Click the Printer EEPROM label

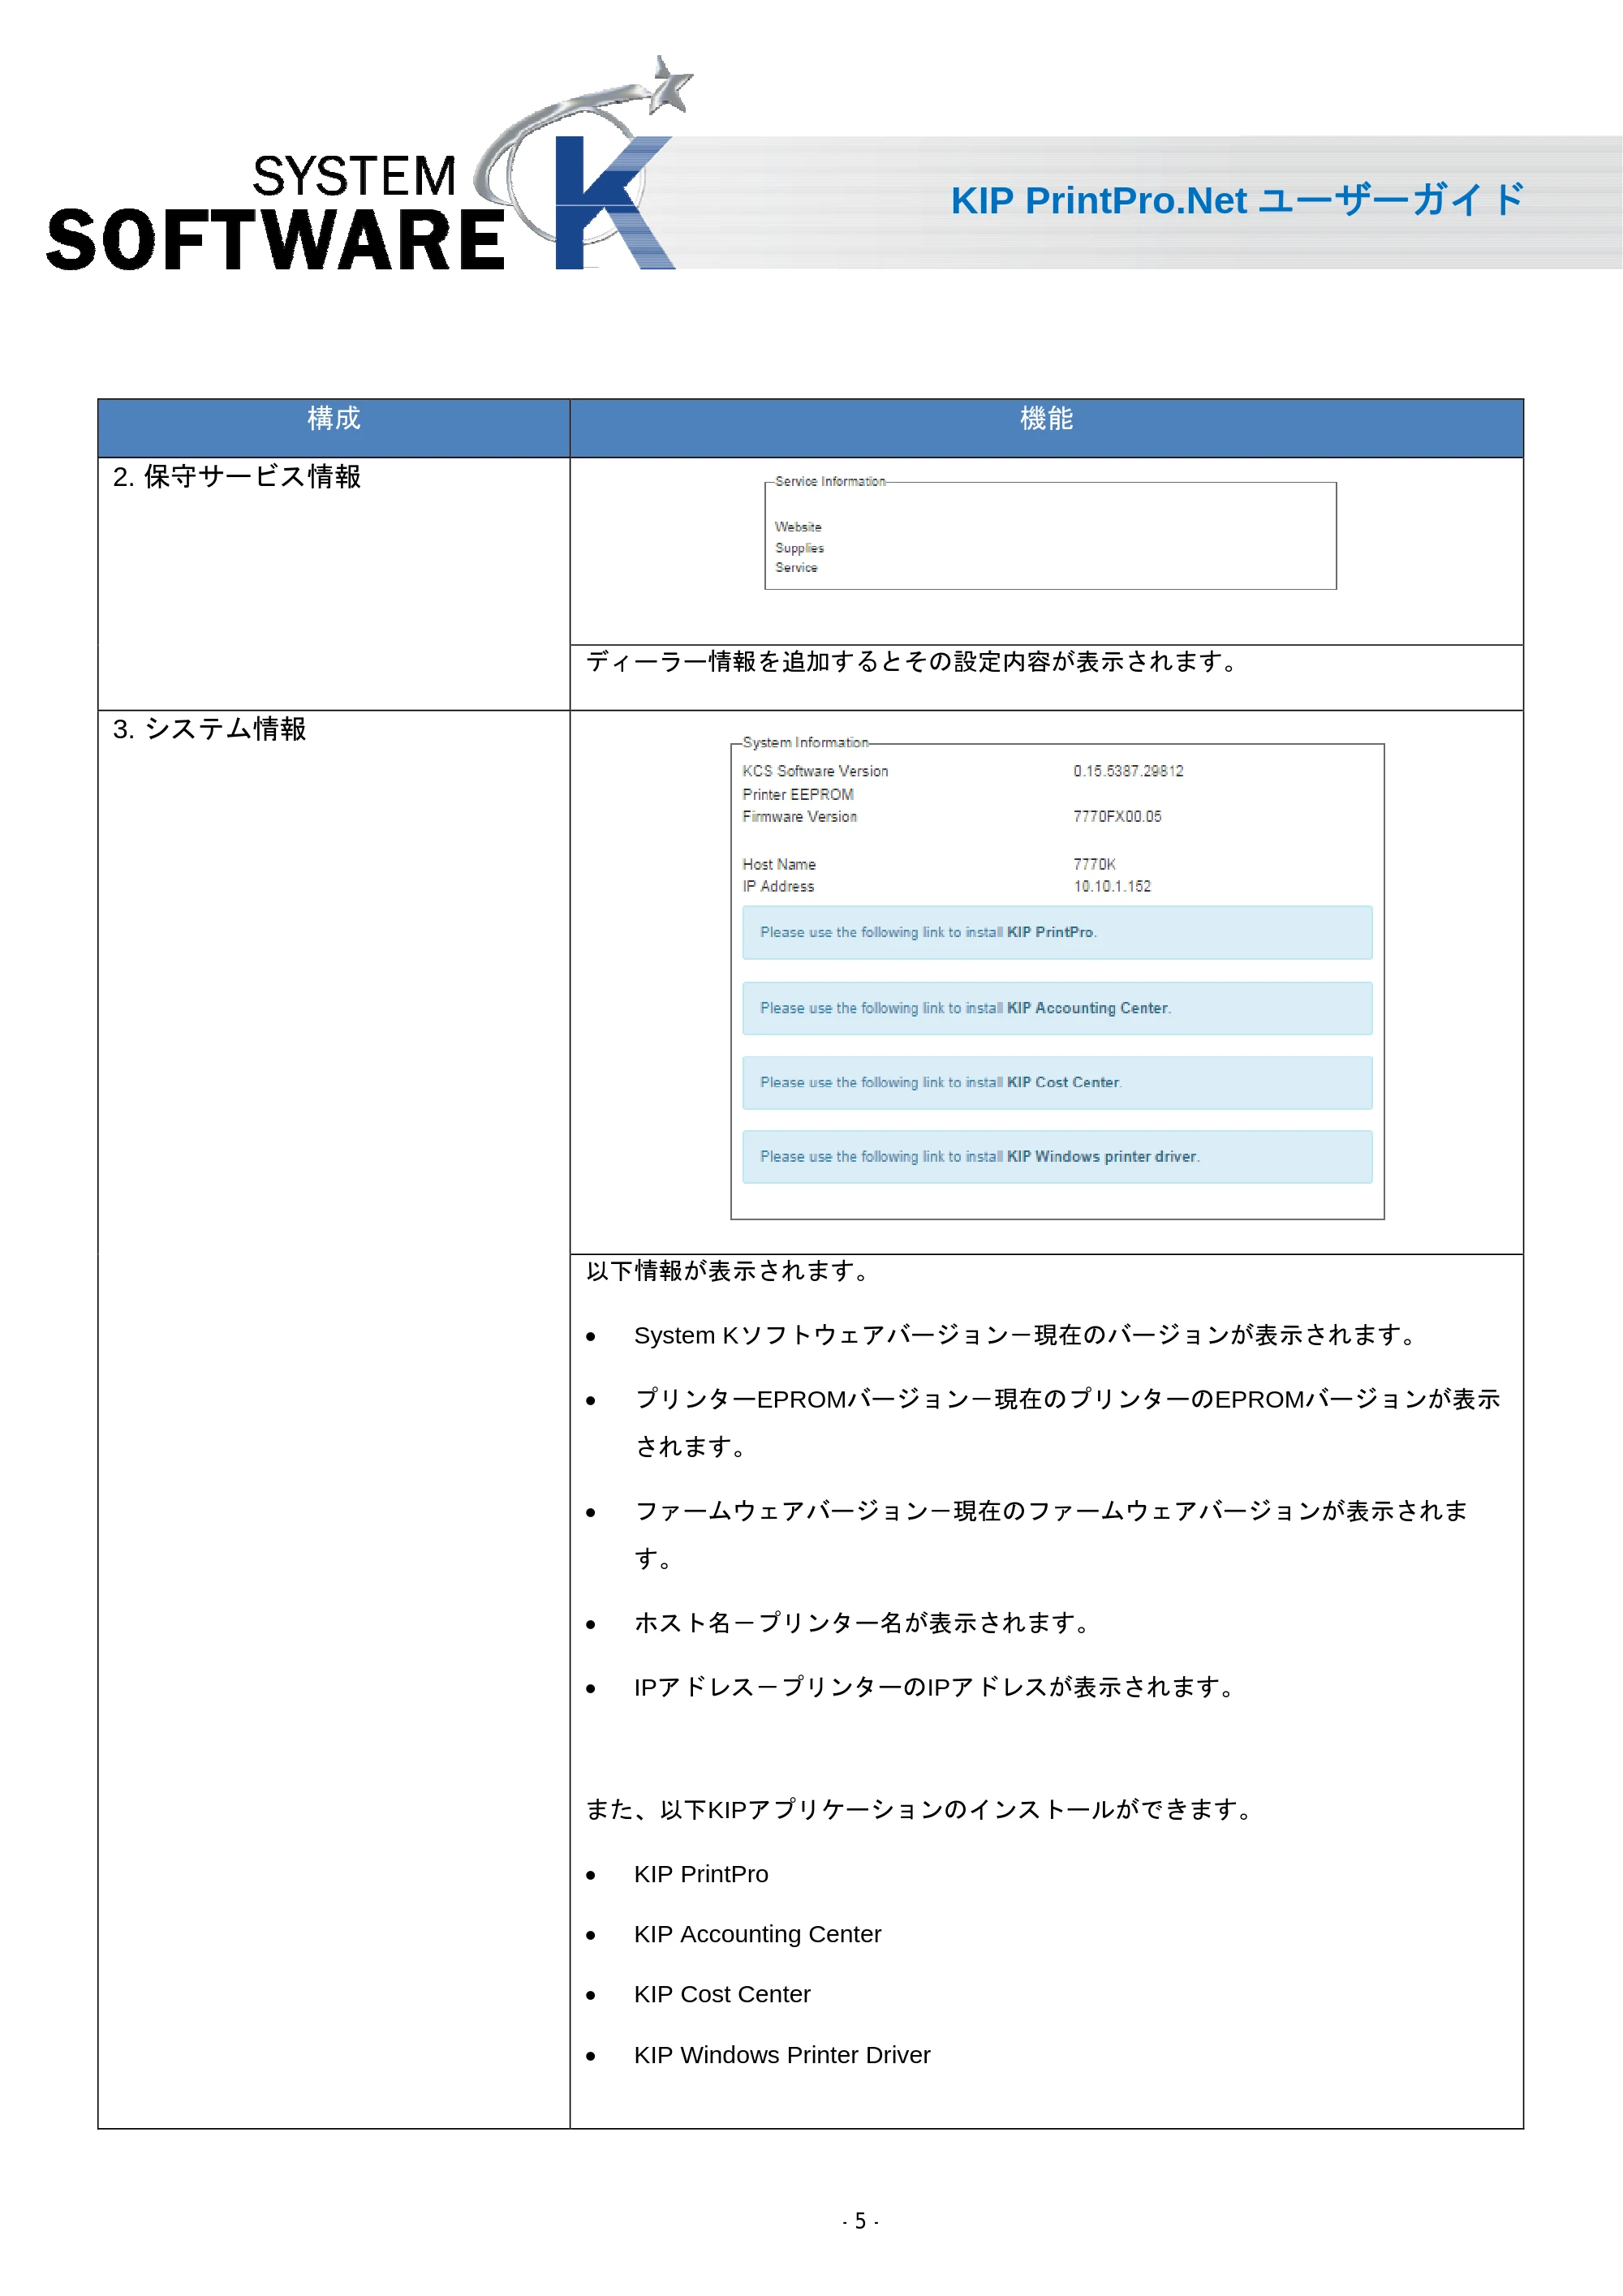[798, 795]
